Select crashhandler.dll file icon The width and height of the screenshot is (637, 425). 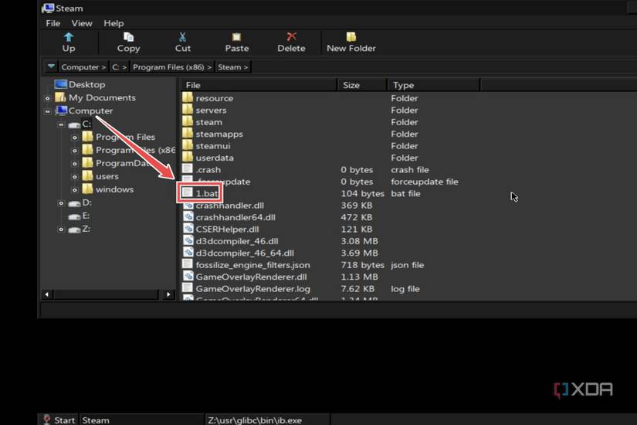(x=188, y=205)
